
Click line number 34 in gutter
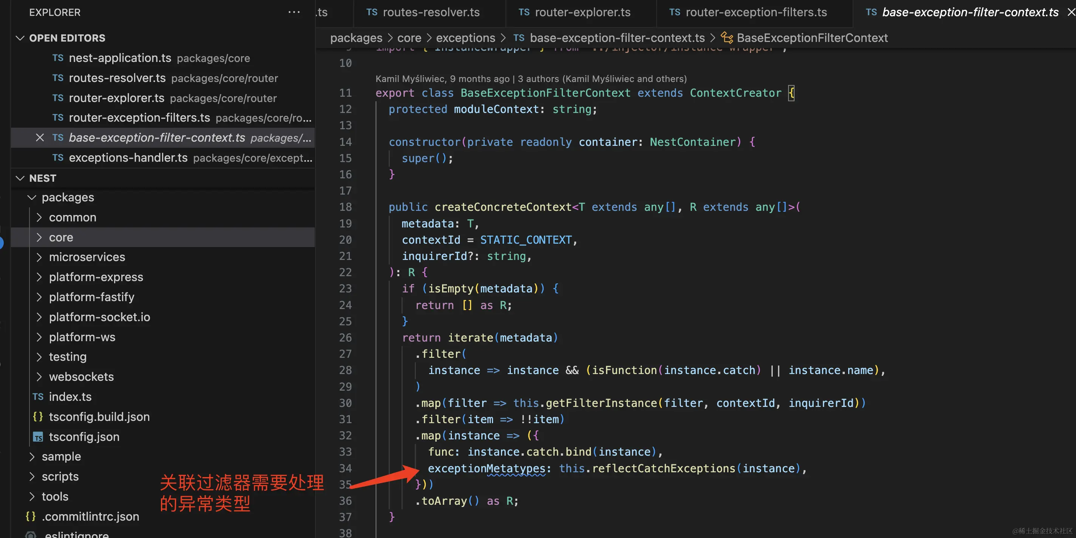(x=345, y=468)
